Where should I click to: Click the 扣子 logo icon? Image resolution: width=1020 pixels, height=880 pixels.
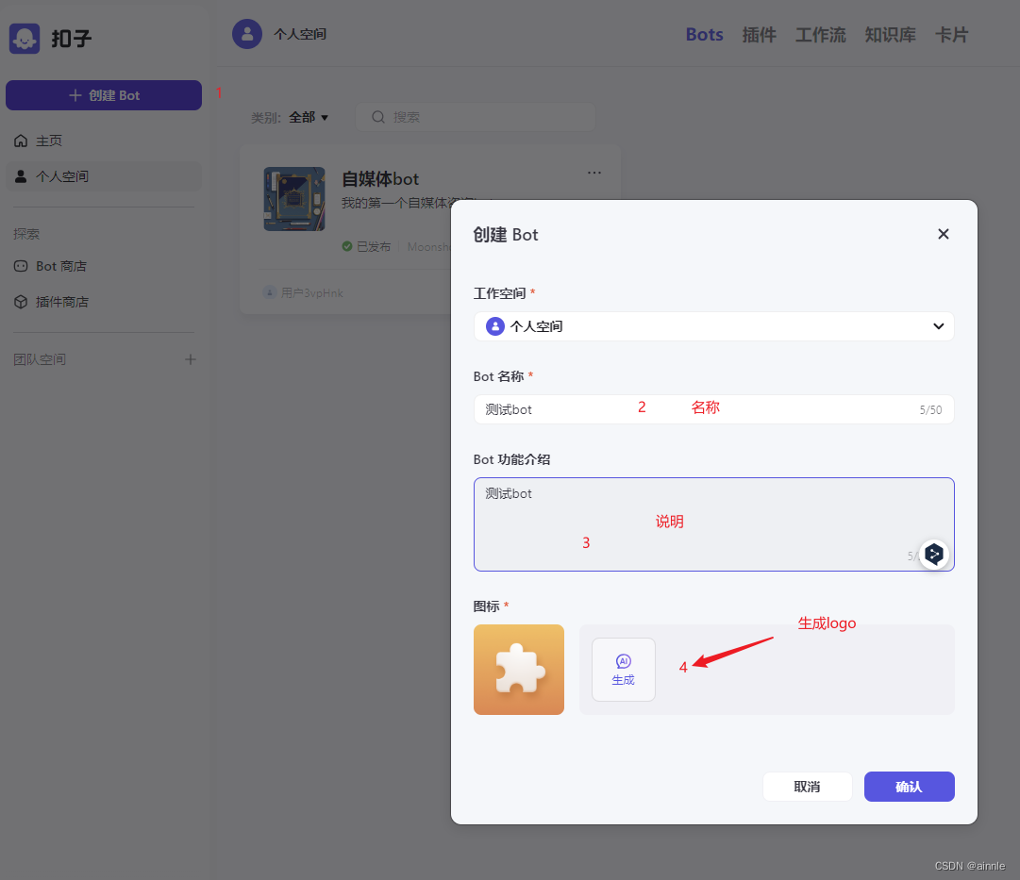pyautogui.click(x=25, y=39)
